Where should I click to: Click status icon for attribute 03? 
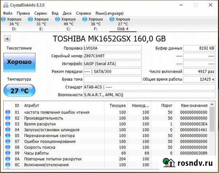(8, 124)
